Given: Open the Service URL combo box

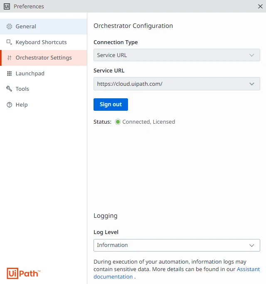Looking at the screenshot, I should tap(177, 84).
